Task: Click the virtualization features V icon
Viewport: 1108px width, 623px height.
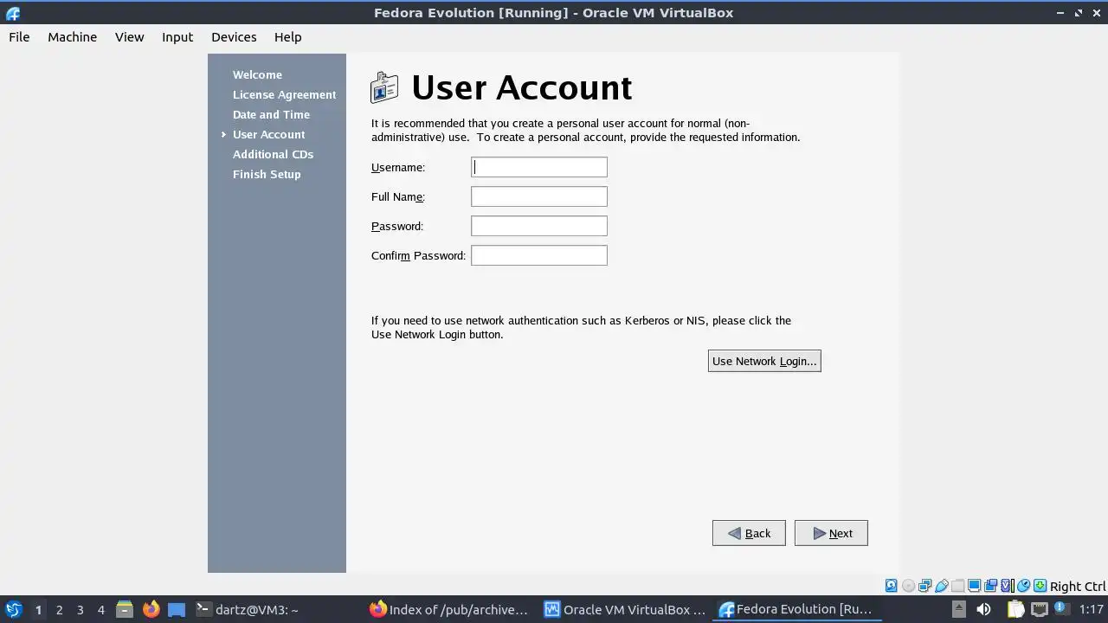Action: (1008, 586)
